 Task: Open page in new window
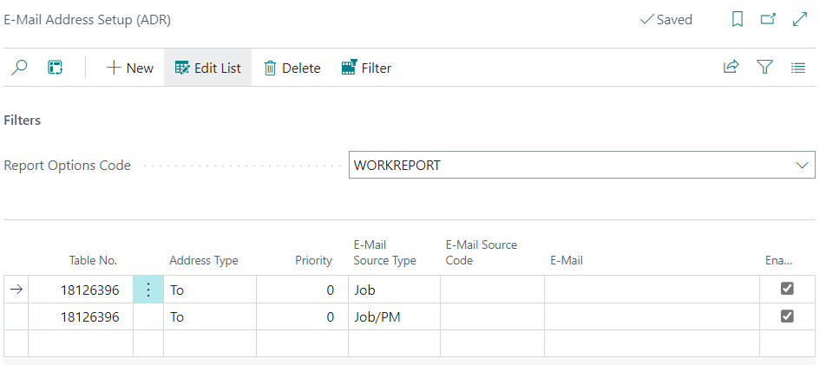tap(768, 19)
